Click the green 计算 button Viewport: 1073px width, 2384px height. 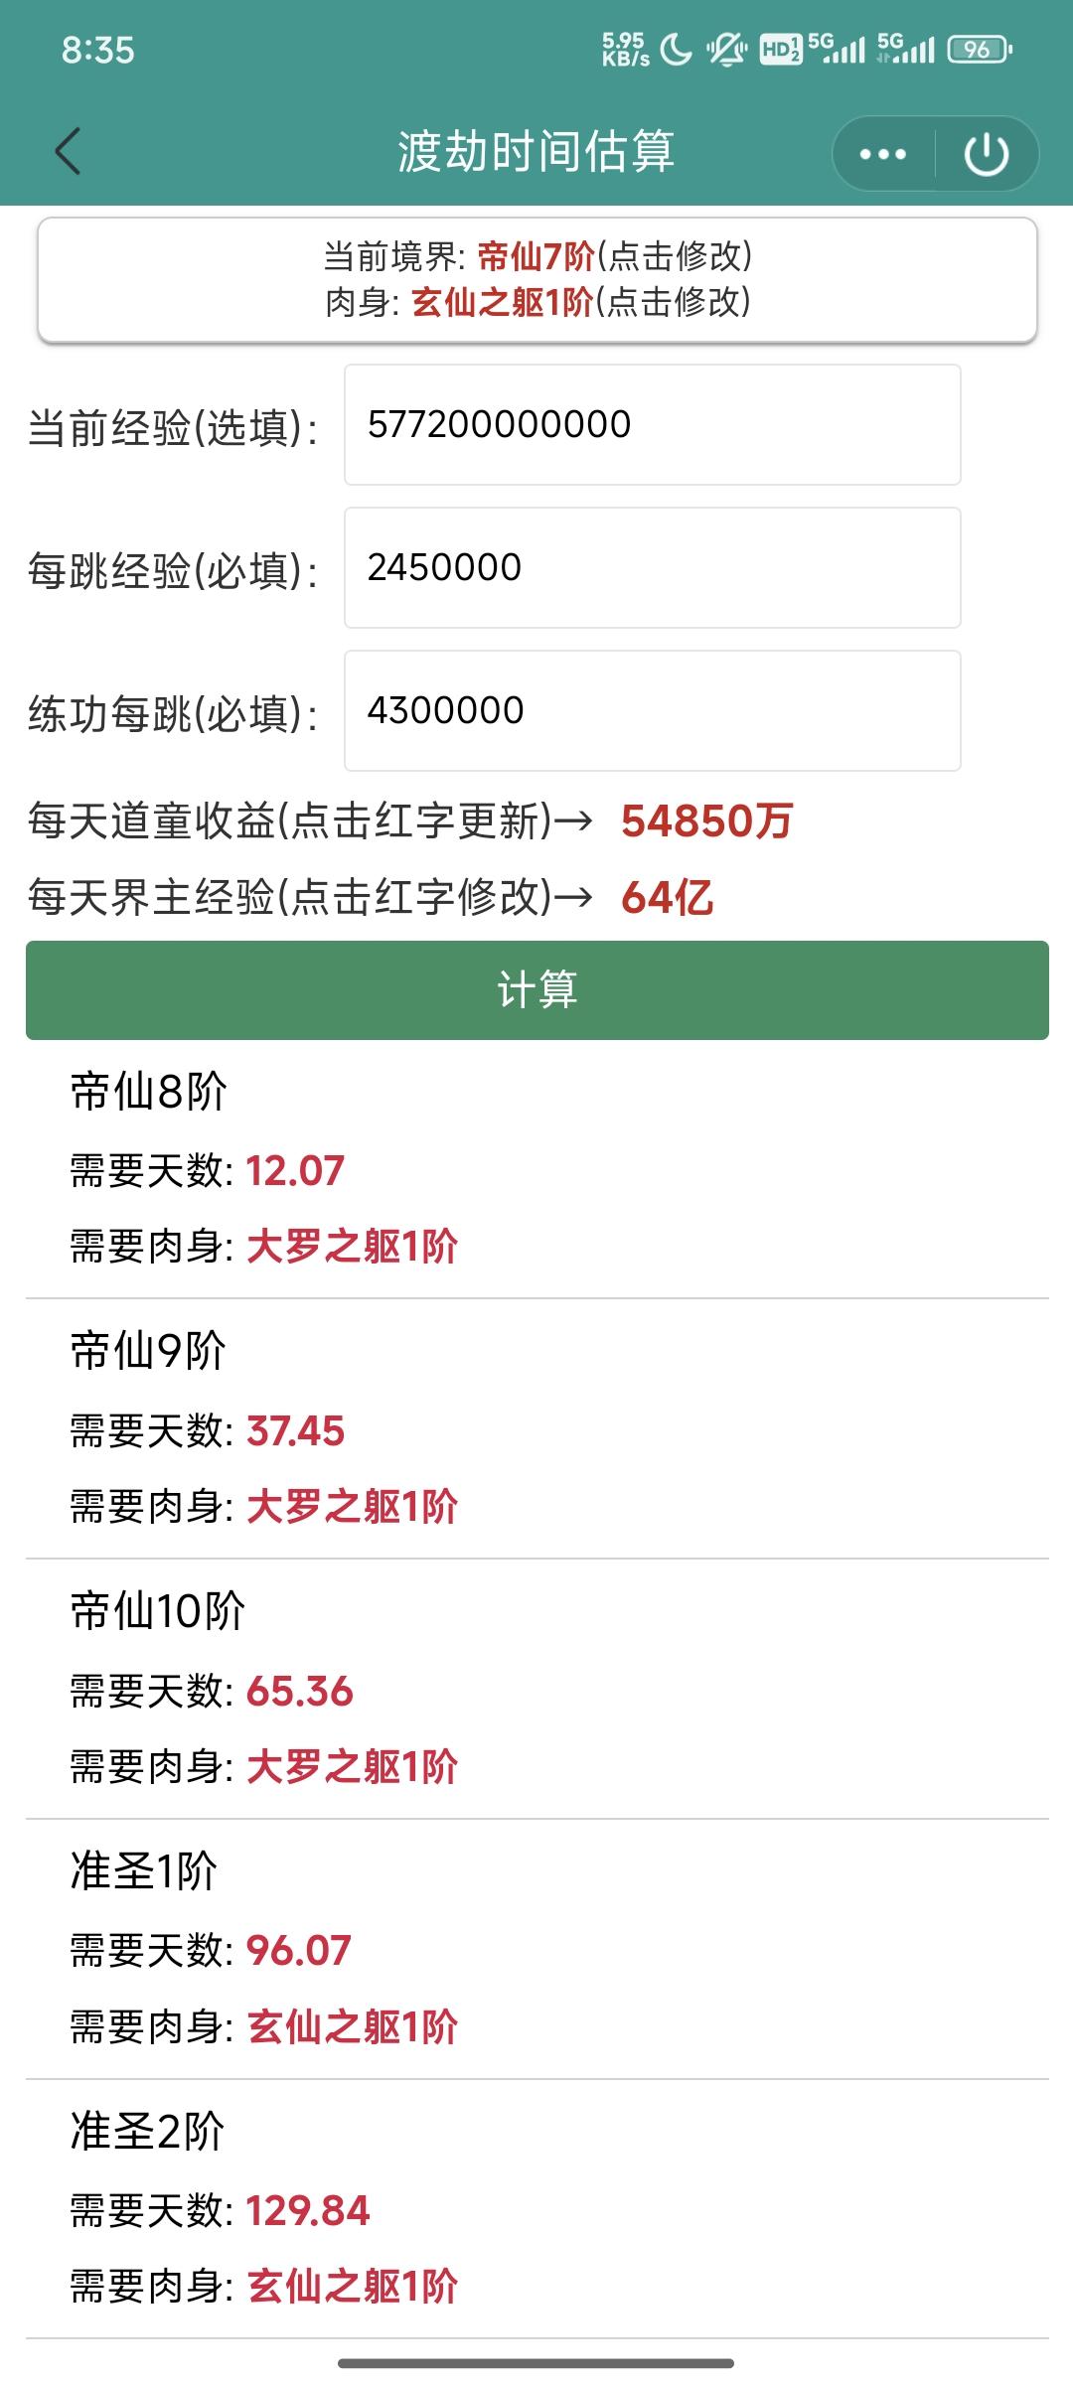pos(537,990)
